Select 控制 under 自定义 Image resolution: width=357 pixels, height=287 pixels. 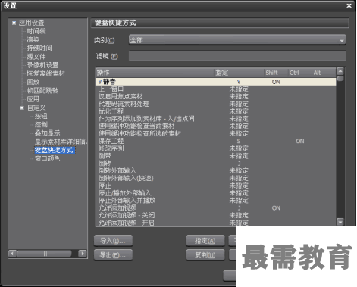coord(41,124)
